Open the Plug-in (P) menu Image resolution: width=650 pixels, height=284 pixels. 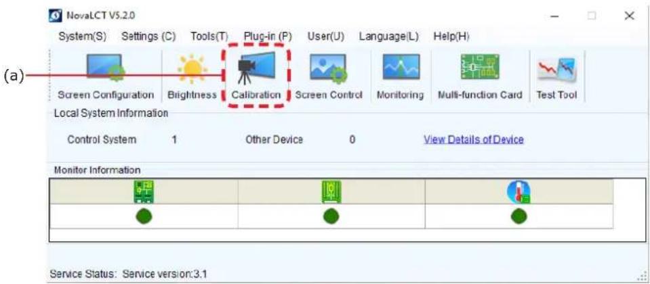click(268, 37)
